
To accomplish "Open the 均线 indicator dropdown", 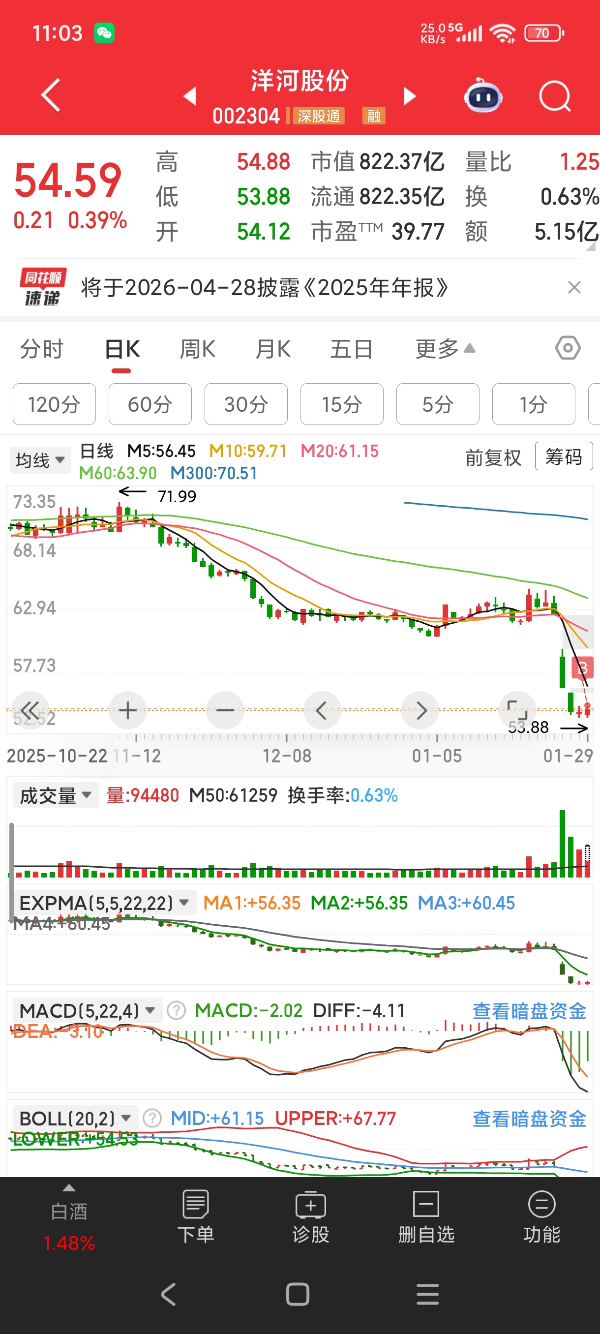I will coord(40,460).
